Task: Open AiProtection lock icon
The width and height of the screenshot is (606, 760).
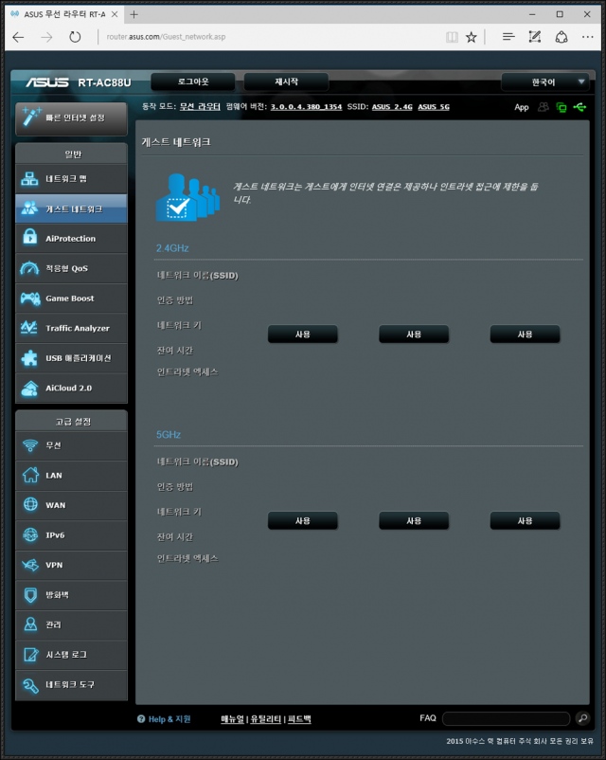Action: pyautogui.click(x=30, y=238)
